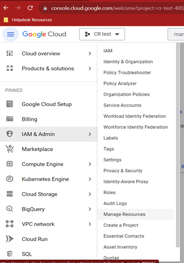Expand the Kubernetes Engine submenu arrow
184x263 pixels.
tap(90, 179)
